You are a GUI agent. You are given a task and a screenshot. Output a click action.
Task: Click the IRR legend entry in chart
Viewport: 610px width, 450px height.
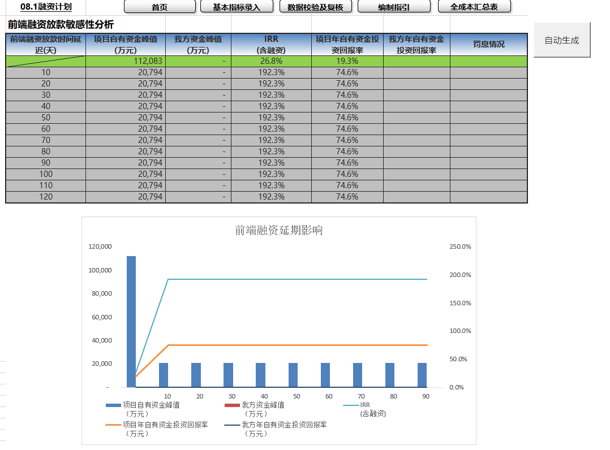tap(365, 405)
